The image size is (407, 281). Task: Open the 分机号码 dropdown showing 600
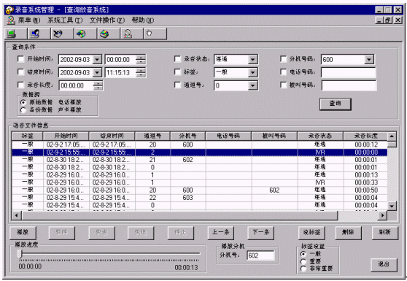click(369, 59)
